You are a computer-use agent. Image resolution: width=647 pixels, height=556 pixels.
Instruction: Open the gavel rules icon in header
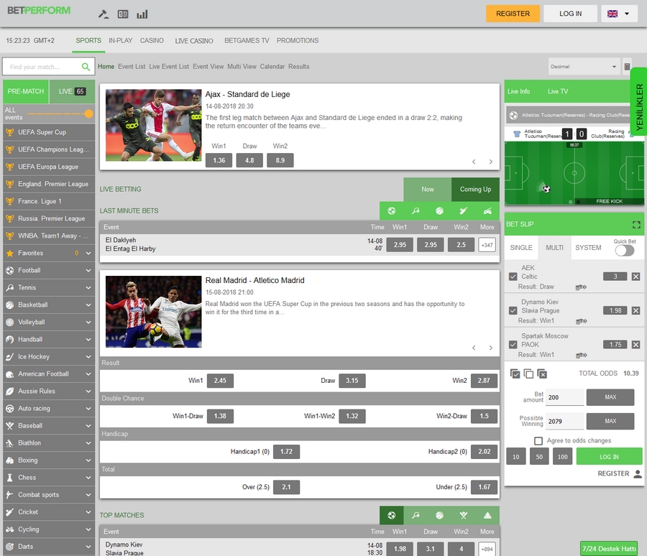pos(103,14)
